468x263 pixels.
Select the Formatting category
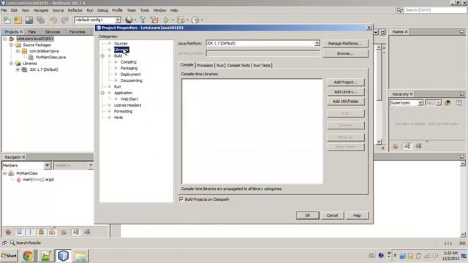click(123, 111)
